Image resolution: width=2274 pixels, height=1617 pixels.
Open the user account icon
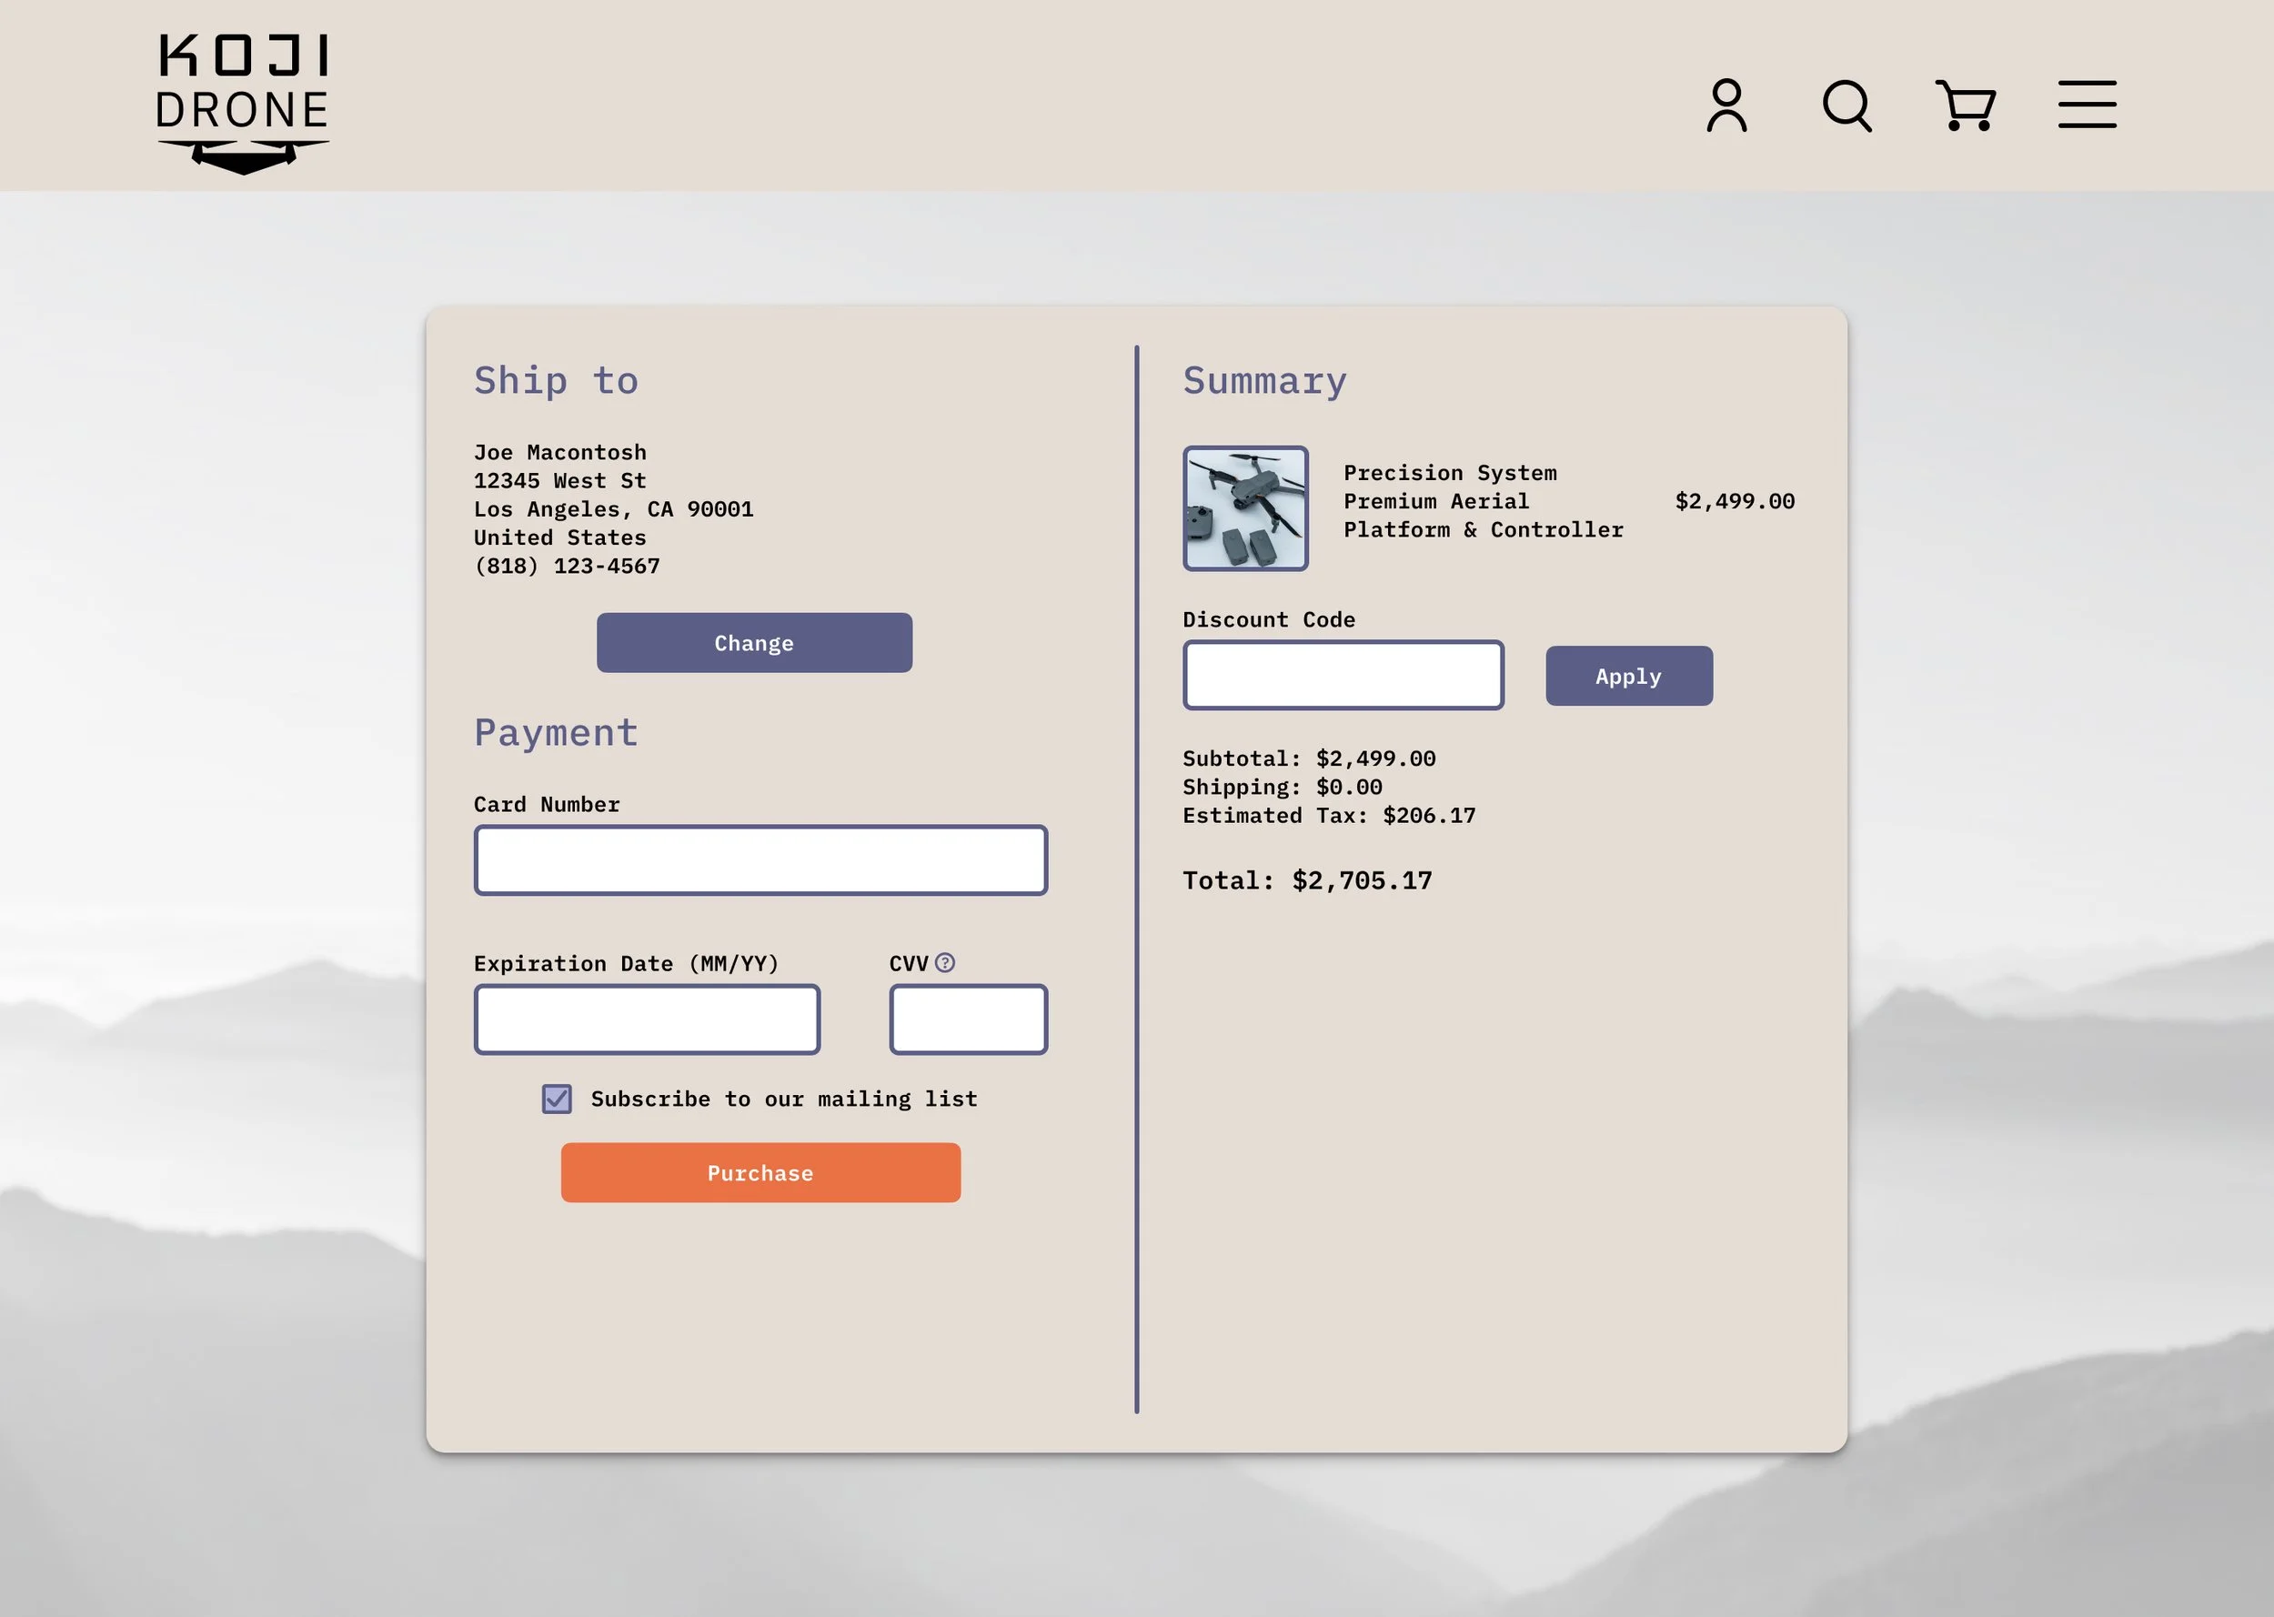1726,105
